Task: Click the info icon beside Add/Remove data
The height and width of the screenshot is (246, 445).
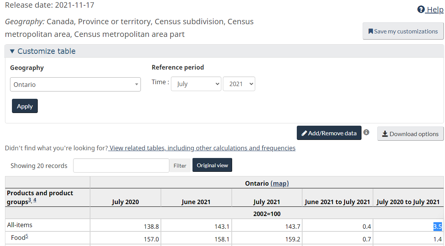Action: pyautogui.click(x=366, y=132)
